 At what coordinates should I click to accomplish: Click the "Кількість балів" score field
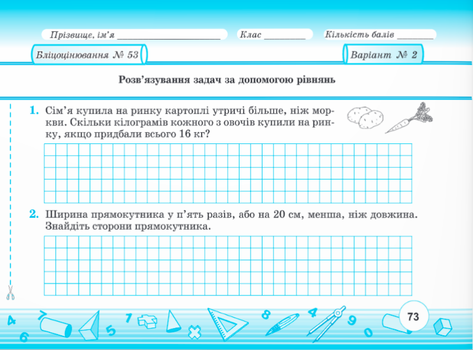coord(416,36)
